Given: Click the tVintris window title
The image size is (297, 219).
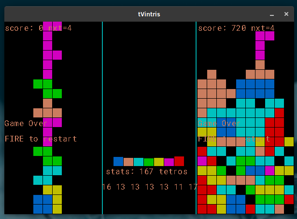Looking at the screenshot, I should (149, 14).
